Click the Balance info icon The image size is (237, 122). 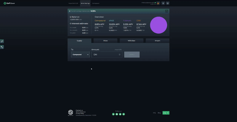pos(71,17)
